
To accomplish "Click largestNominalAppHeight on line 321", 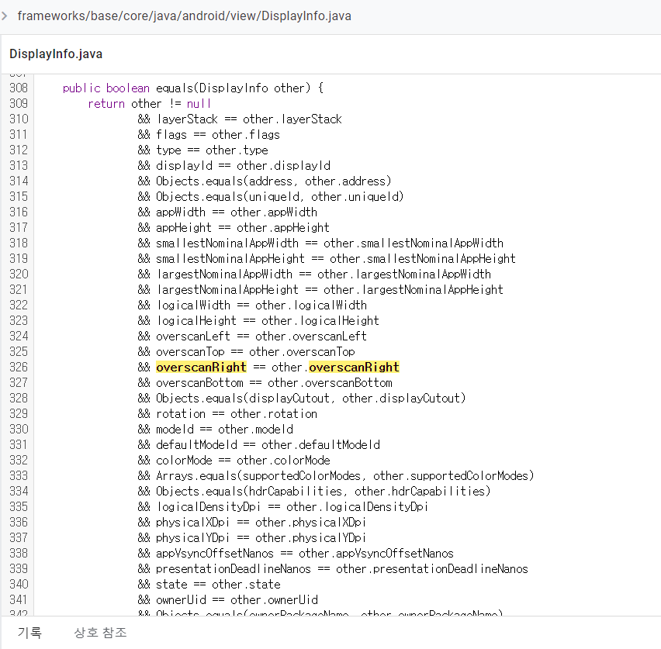I will pos(227,290).
